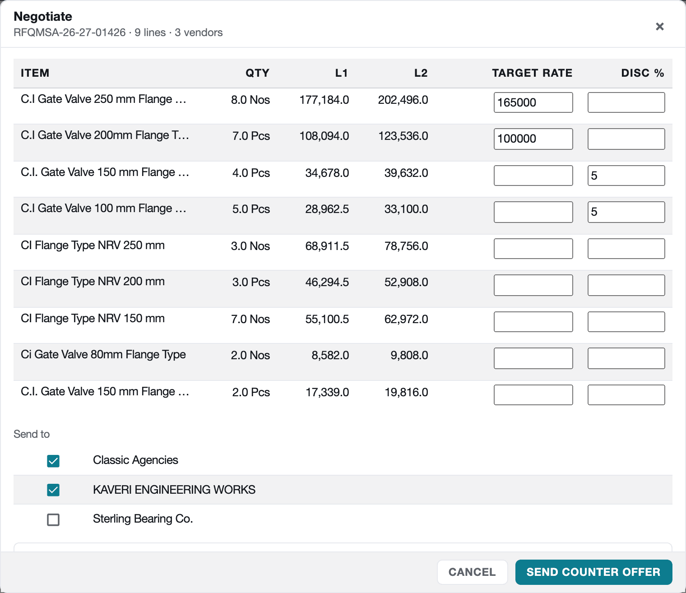This screenshot has height=593, width=686.
Task: Select item 'CI Flange Type NRV 250 mm'
Action: point(93,246)
